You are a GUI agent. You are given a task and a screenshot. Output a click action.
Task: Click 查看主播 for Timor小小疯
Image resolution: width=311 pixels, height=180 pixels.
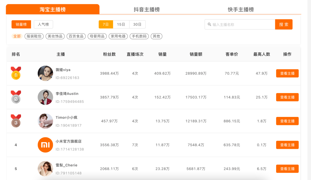pos(287,121)
